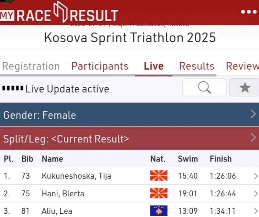This screenshot has height=217, width=259.
Task: Open the three-dots overflow menu
Action: click(249, 12)
